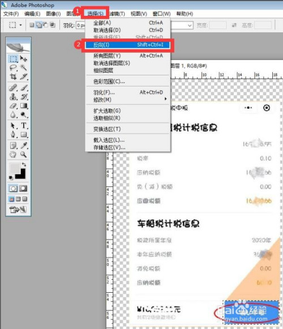
Task: Select the Blur tool
Action: click(x=13, y=114)
